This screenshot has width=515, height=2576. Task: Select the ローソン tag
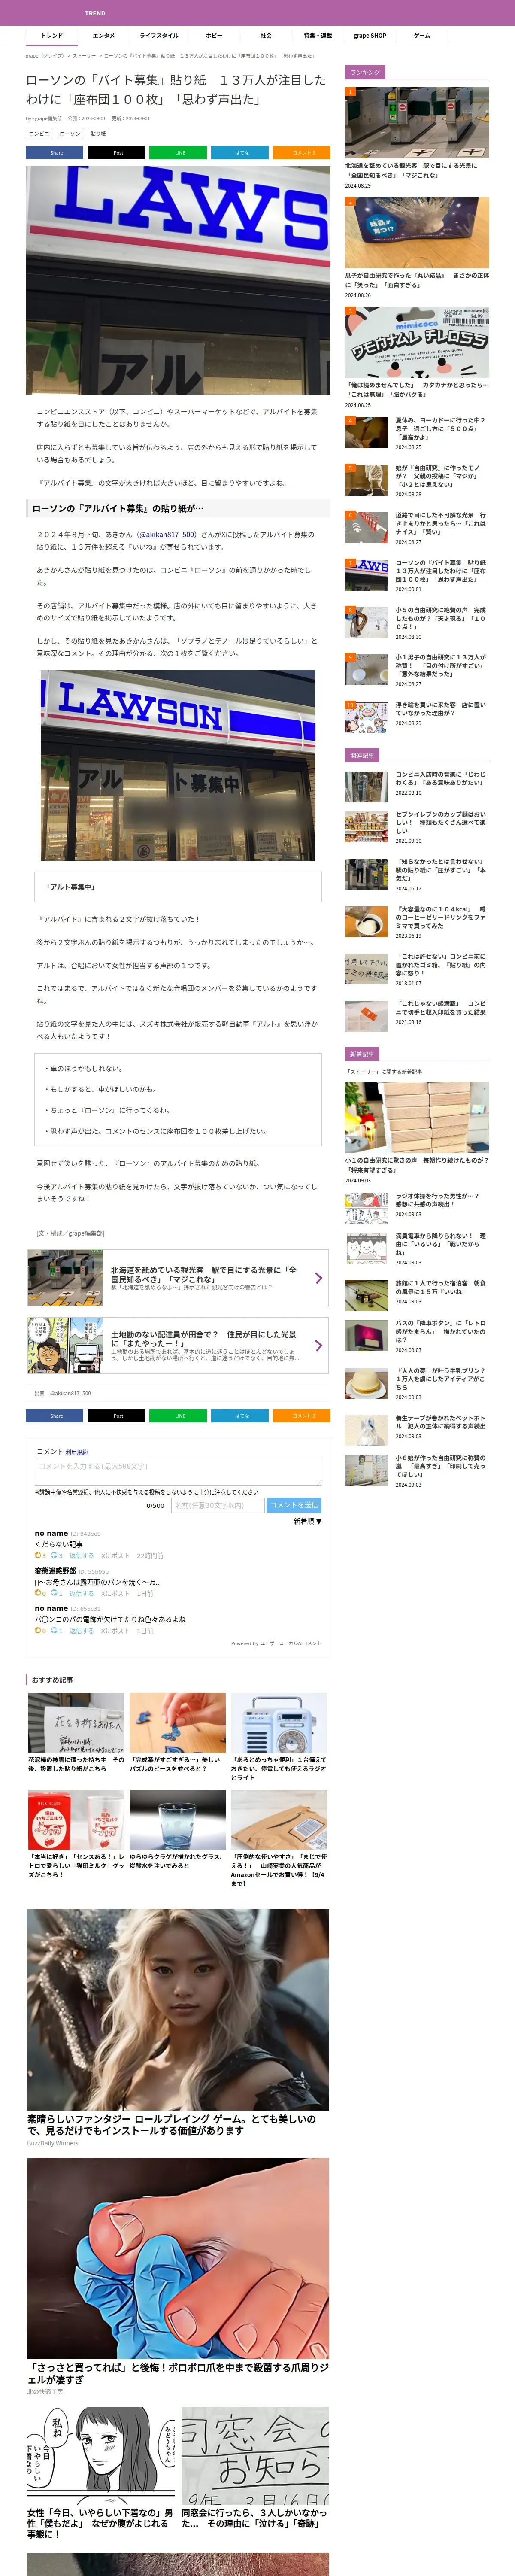pyautogui.click(x=70, y=133)
